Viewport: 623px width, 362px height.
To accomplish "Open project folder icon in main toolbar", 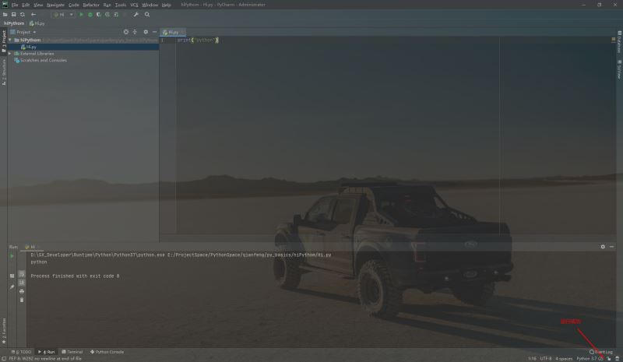I will pos(5,15).
